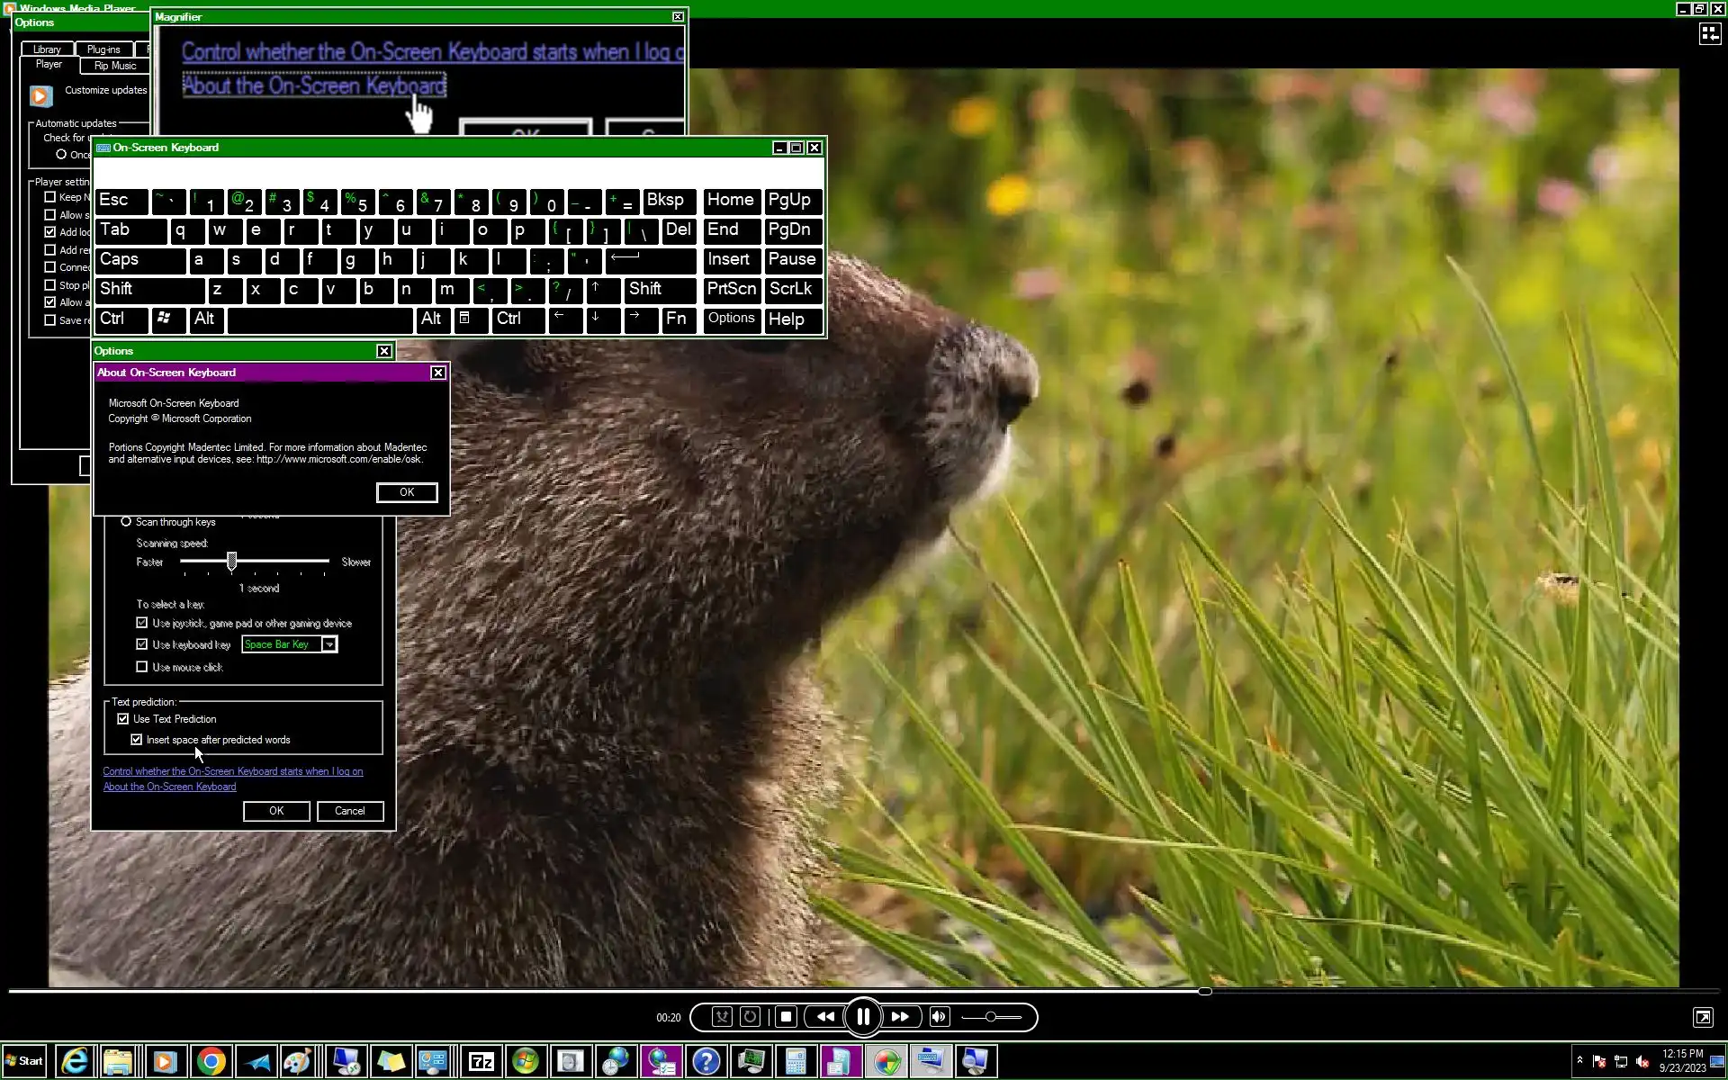Adjust the scanning speed slider
This screenshot has height=1080, width=1728.
click(232, 562)
